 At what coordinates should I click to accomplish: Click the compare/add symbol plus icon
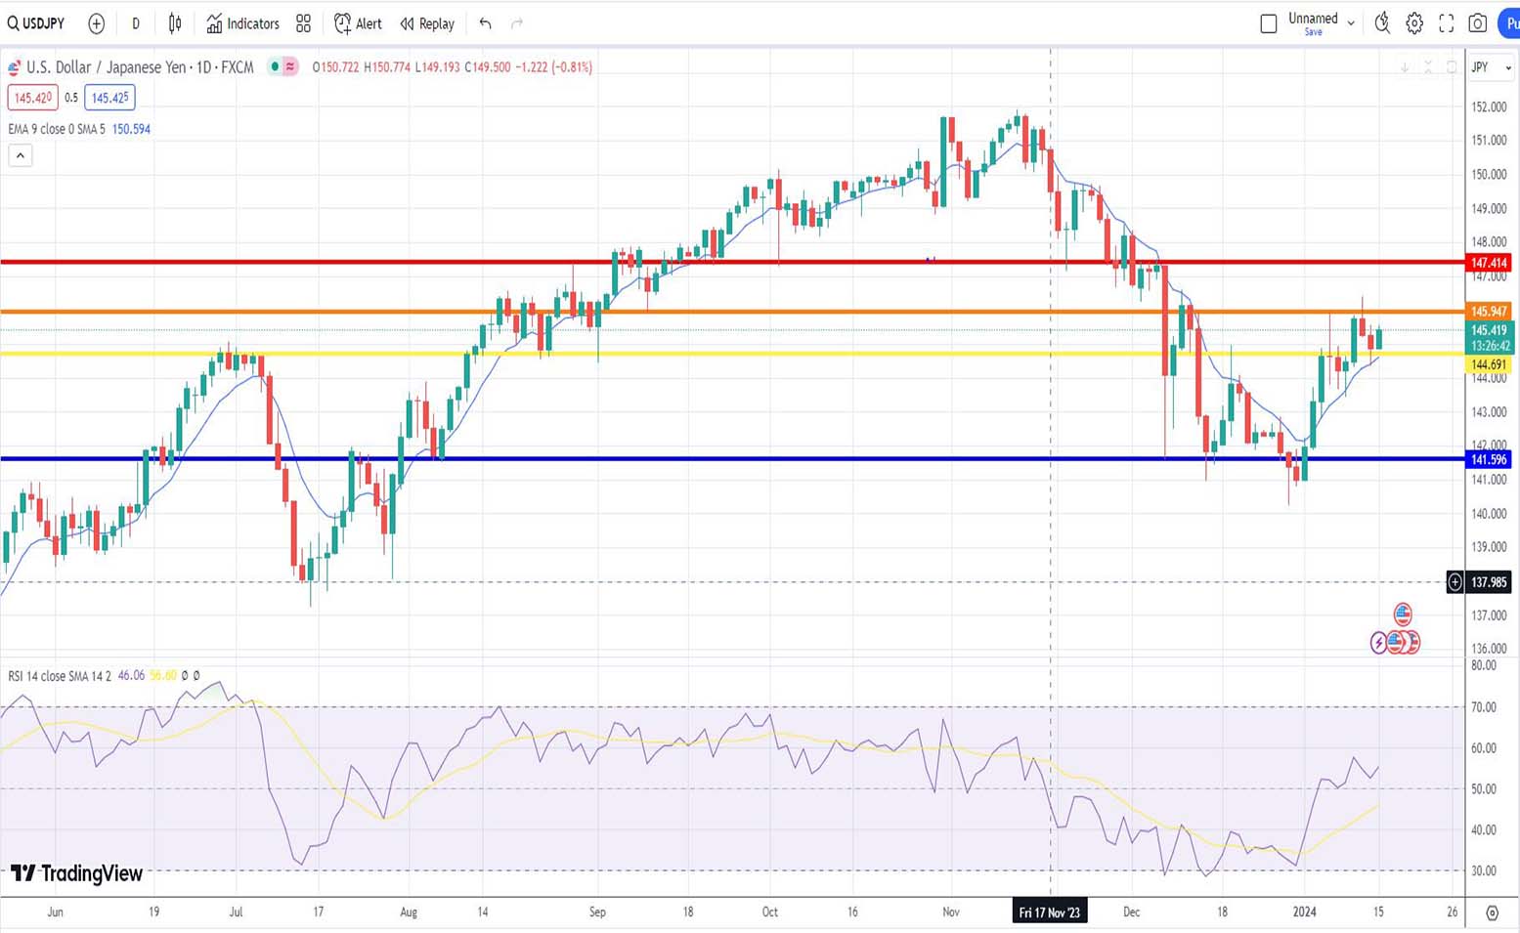[96, 23]
